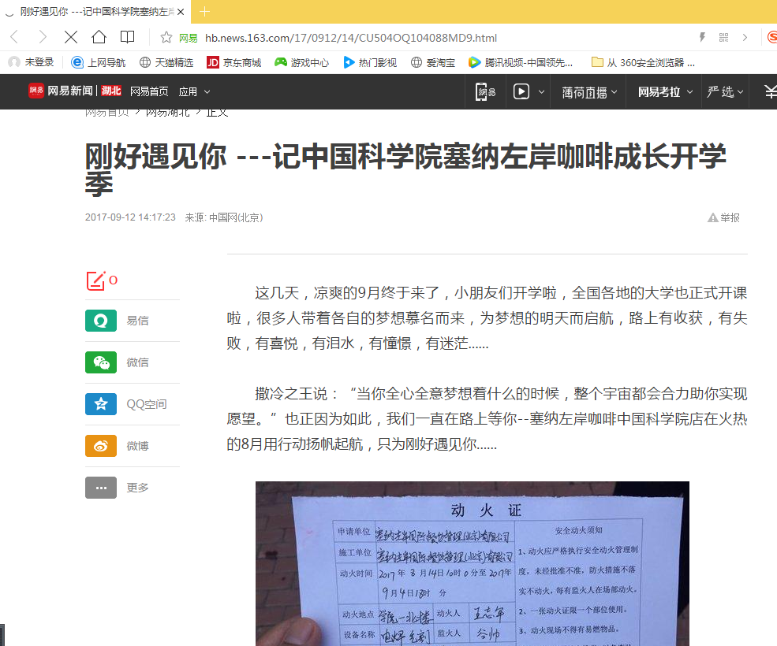This screenshot has height=646, width=777.
Task: Click the 网易首页 link in navbar
Action: pyautogui.click(x=149, y=92)
